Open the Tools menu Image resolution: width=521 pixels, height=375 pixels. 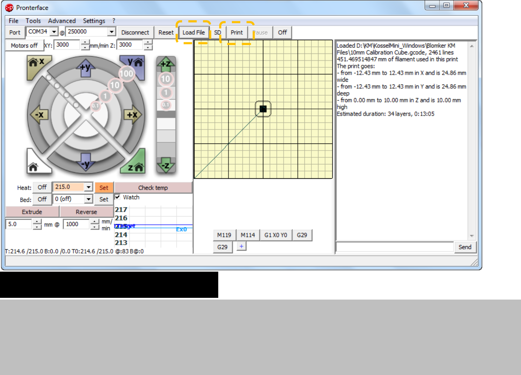coord(33,21)
